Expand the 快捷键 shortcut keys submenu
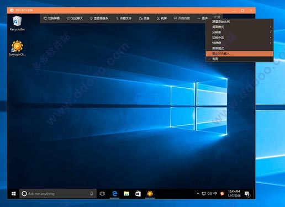 tap(239, 43)
